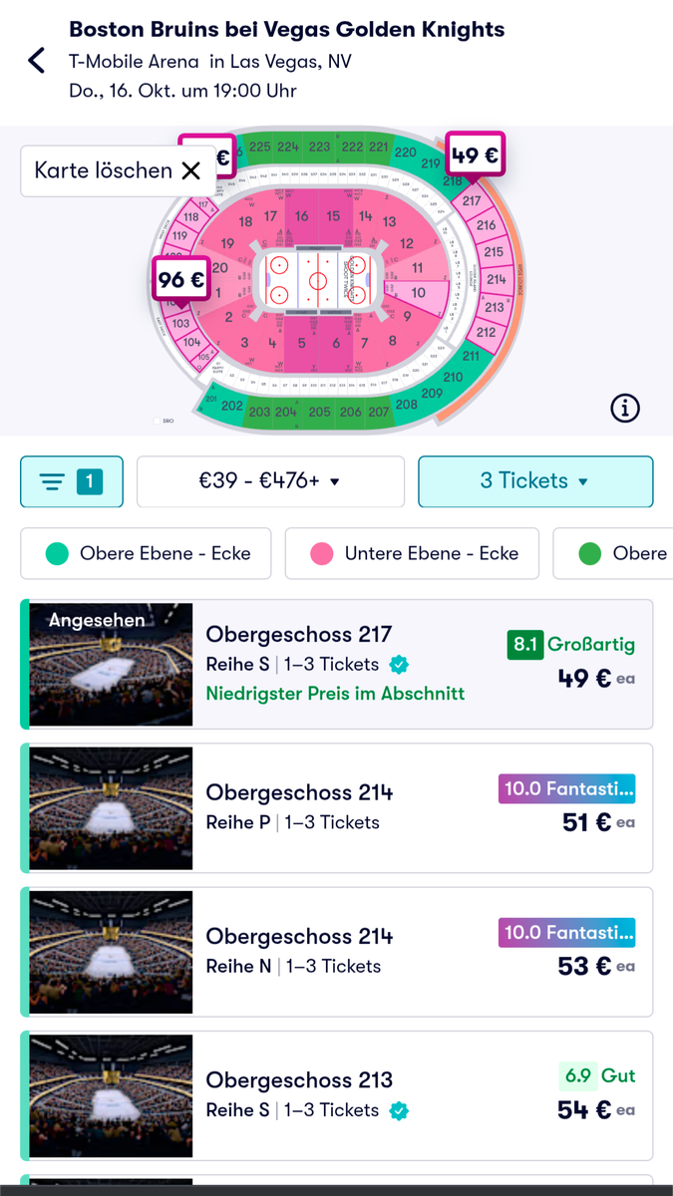Open the €39 - €476+ price dropdown
The height and width of the screenshot is (1196, 673).
click(270, 482)
